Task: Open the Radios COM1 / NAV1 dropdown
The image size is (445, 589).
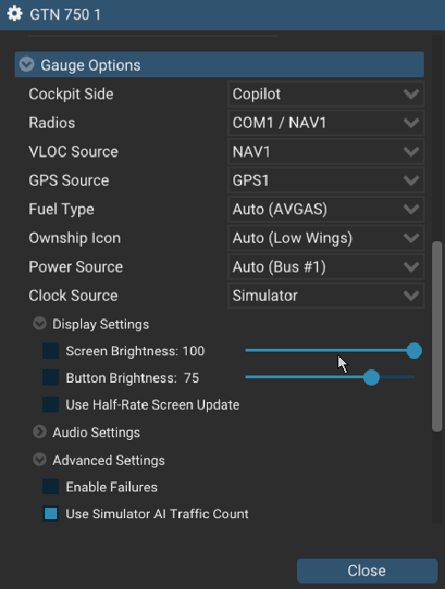Action: [325, 122]
